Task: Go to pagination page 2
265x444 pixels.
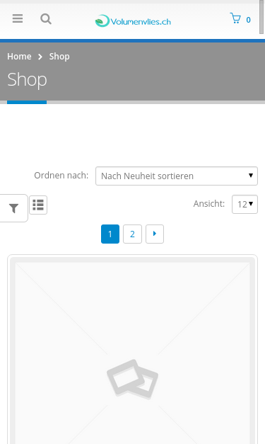Action: click(x=132, y=234)
